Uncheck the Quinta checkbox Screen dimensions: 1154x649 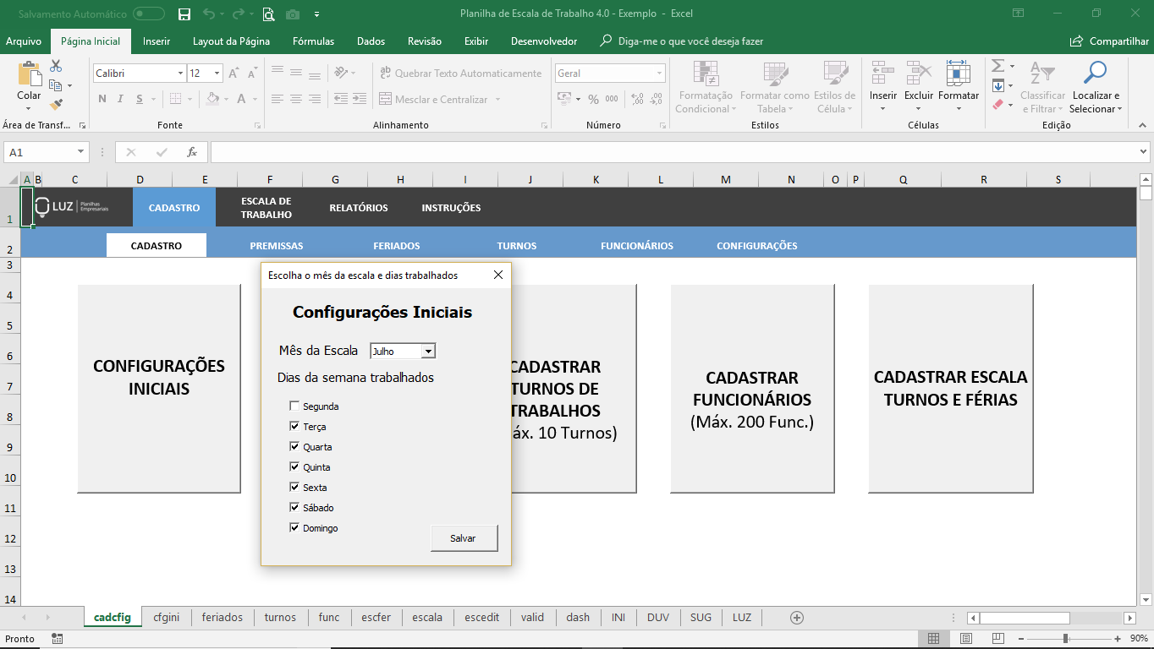(x=294, y=466)
